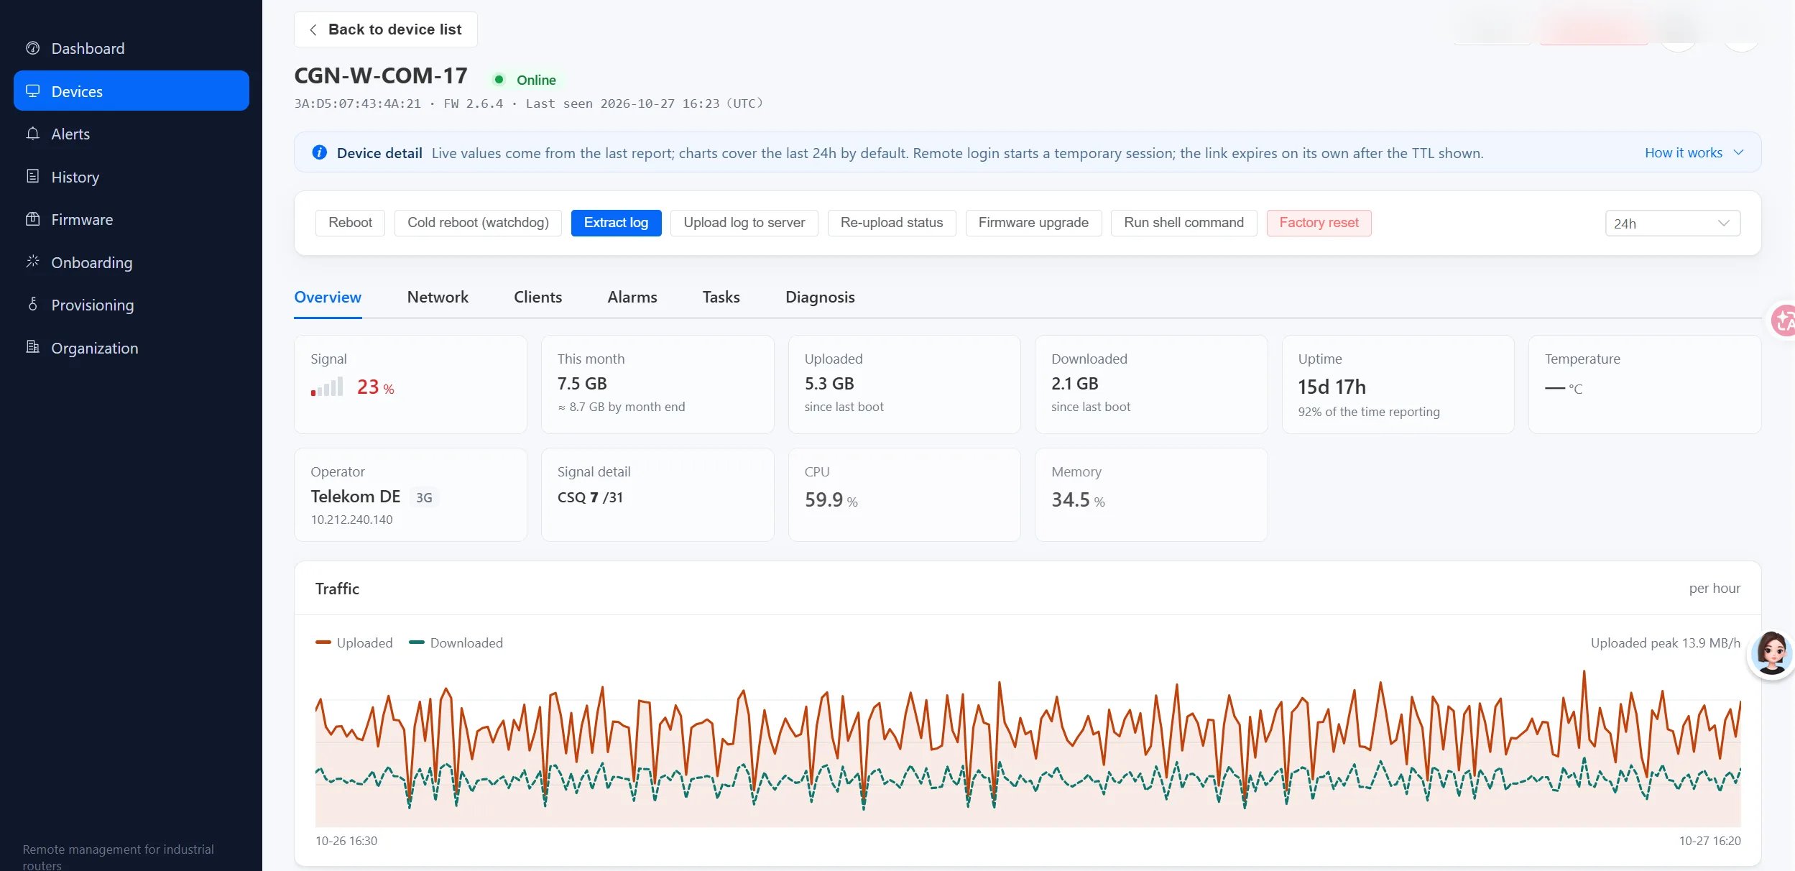Click the CPU 59.9 % value
Screen dimensions: 1795x871
point(831,500)
